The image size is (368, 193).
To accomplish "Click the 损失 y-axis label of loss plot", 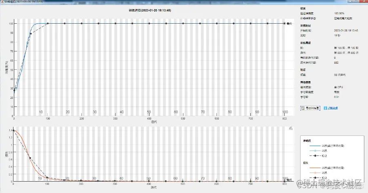I will coord(7,154).
